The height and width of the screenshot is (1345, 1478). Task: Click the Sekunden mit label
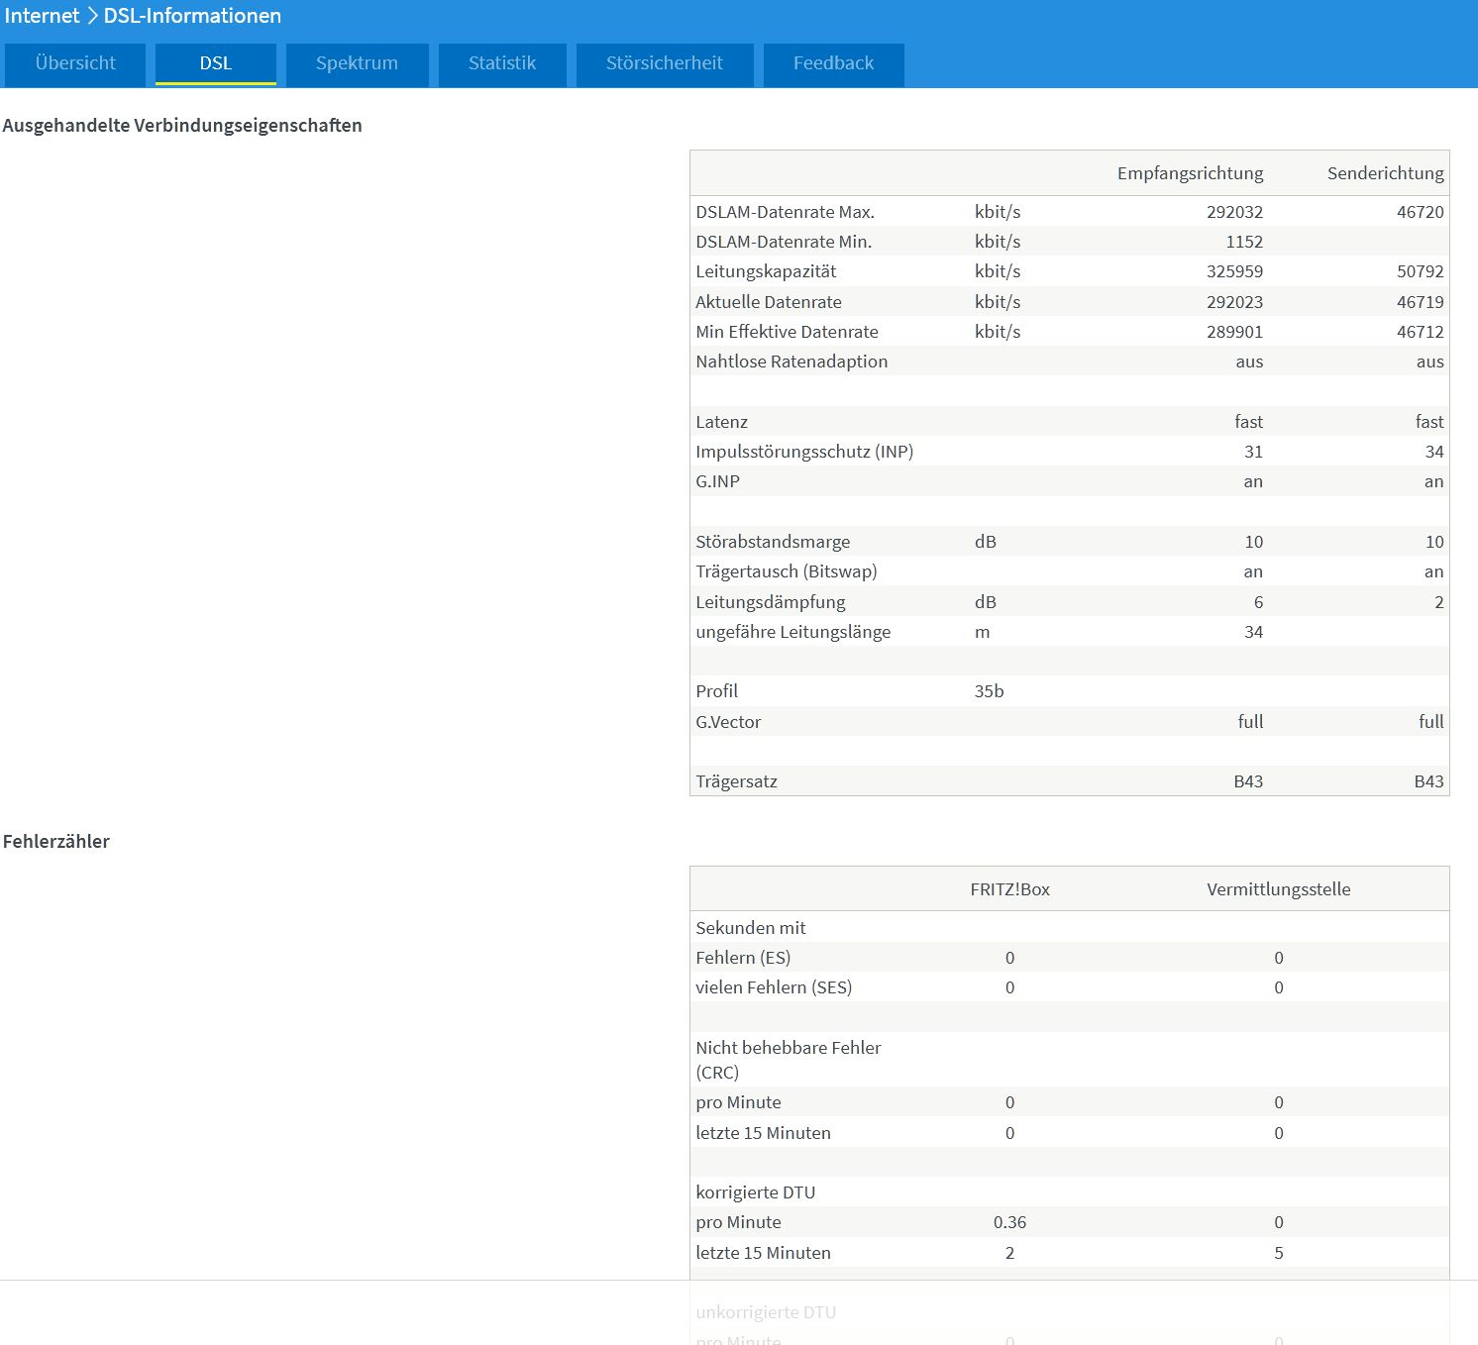point(751,928)
